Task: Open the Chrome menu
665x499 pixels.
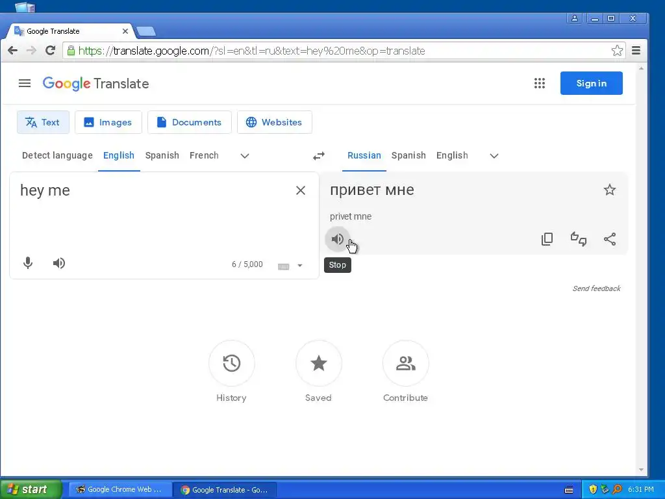Action: (x=636, y=51)
